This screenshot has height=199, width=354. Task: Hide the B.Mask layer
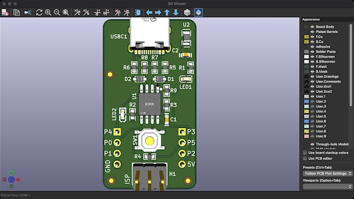(312, 71)
